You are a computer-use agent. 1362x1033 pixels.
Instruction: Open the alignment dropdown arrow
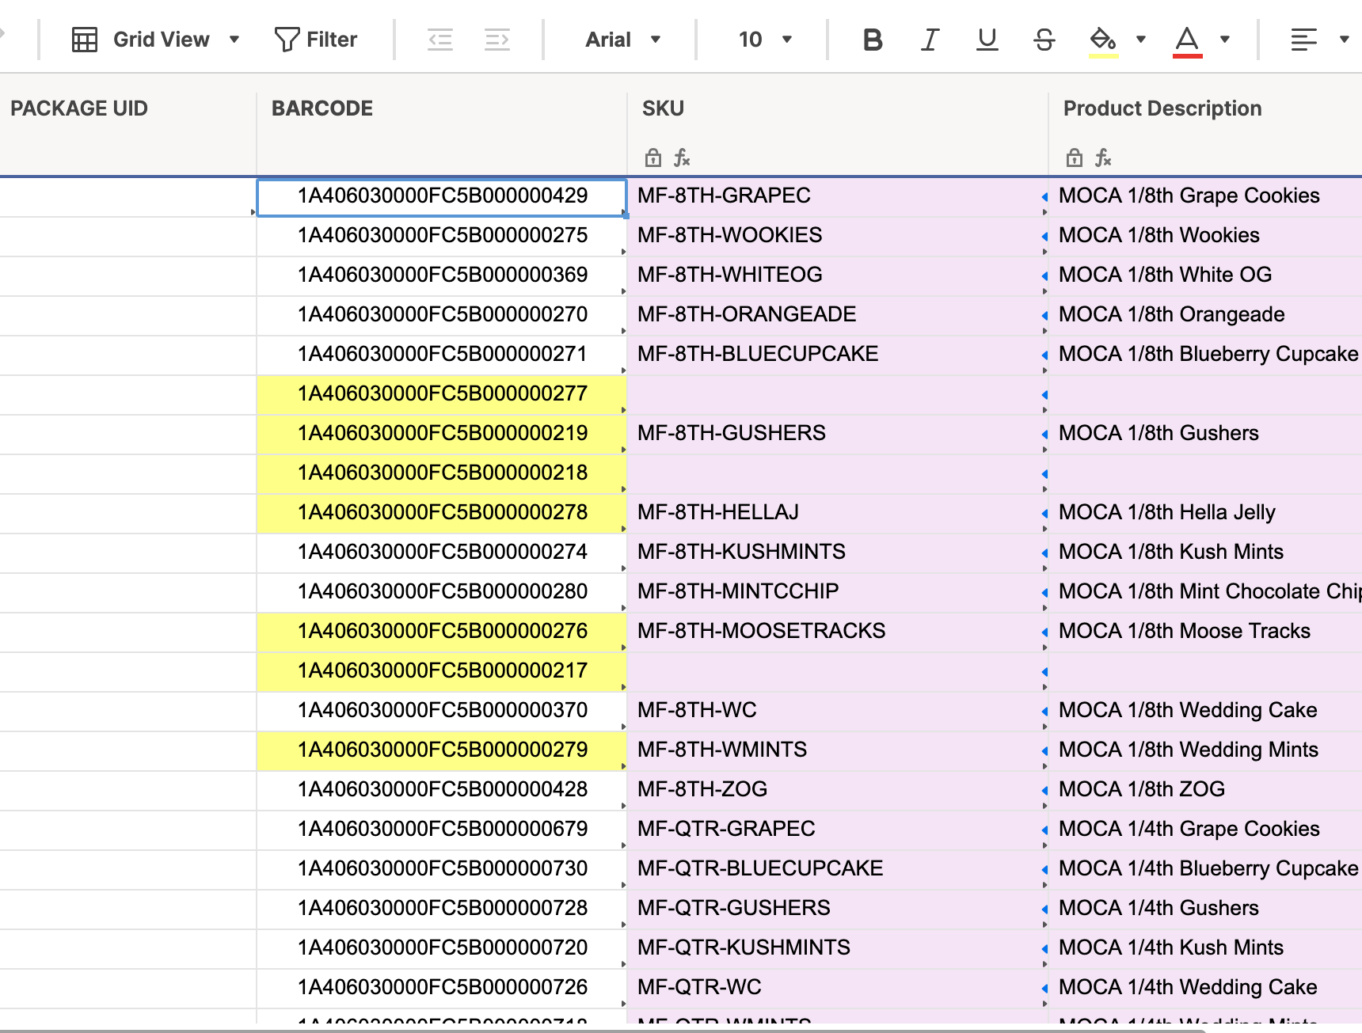[1344, 40]
